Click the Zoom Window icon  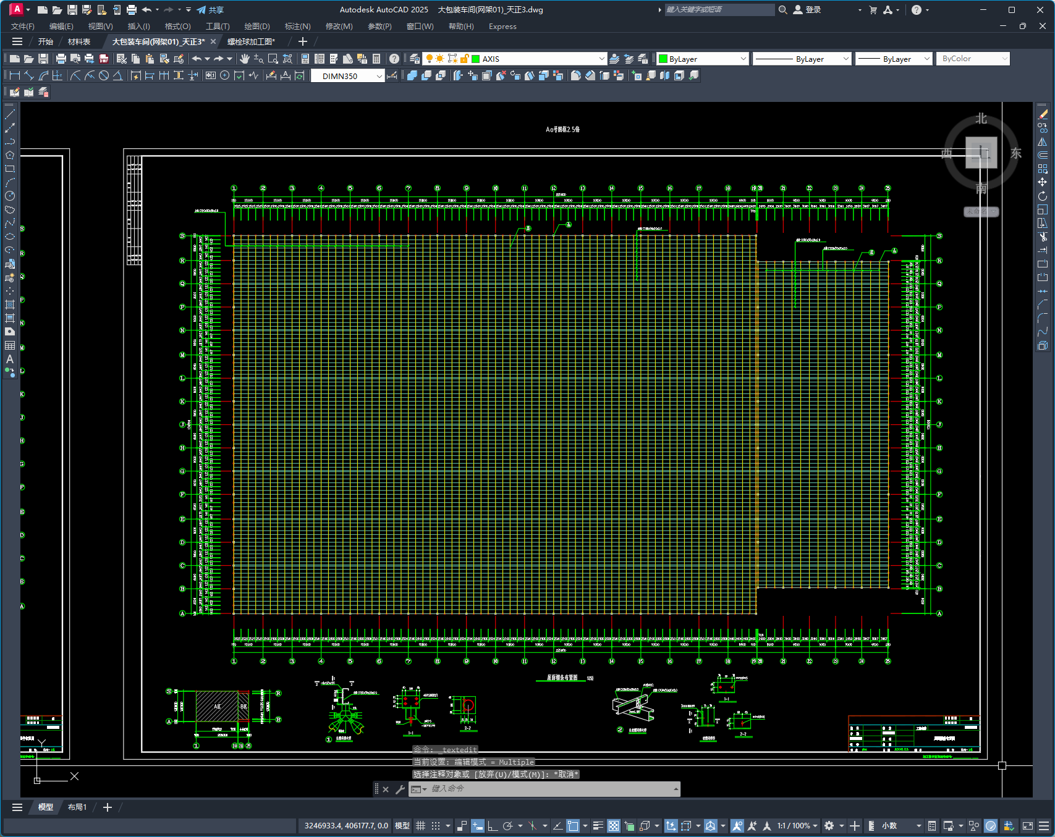point(273,59)
